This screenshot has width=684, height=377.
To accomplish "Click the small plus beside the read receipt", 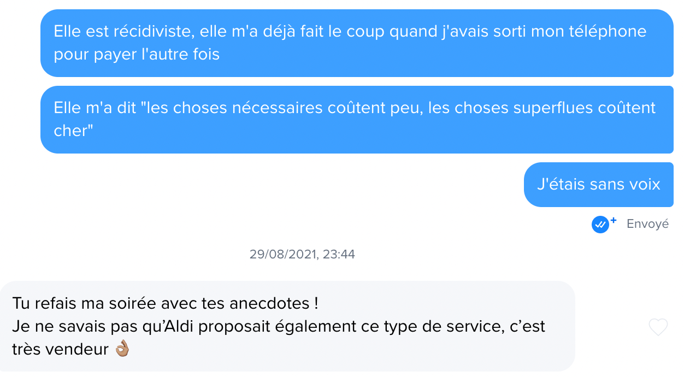I will 613,220.
